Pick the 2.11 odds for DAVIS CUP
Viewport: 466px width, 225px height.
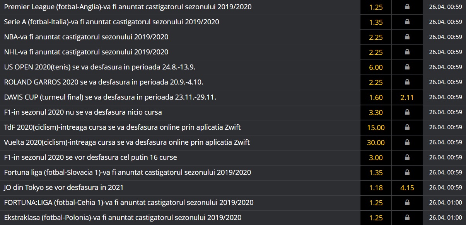point(407,97)
